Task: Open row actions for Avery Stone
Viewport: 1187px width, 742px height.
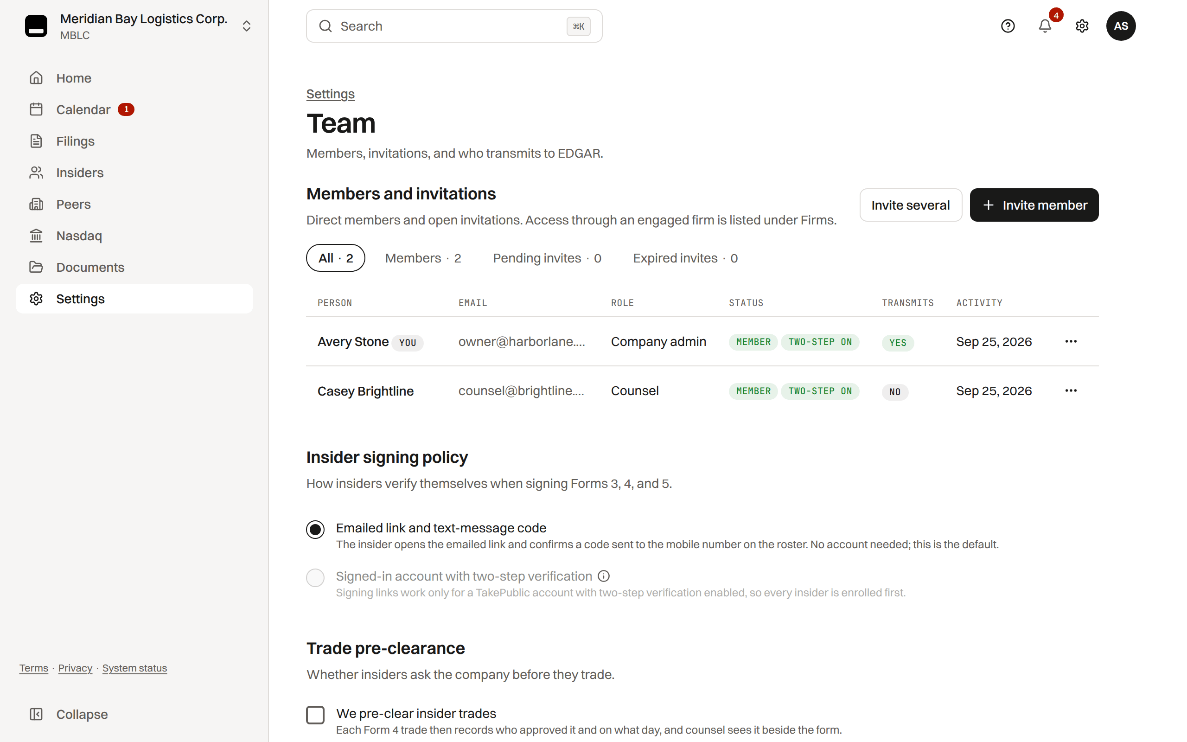Action: click(x=1071, y=342)
